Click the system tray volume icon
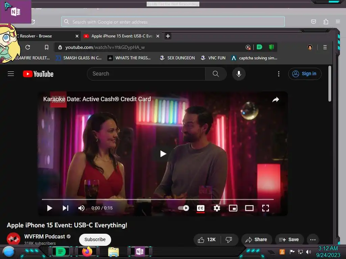 point(308,252)
